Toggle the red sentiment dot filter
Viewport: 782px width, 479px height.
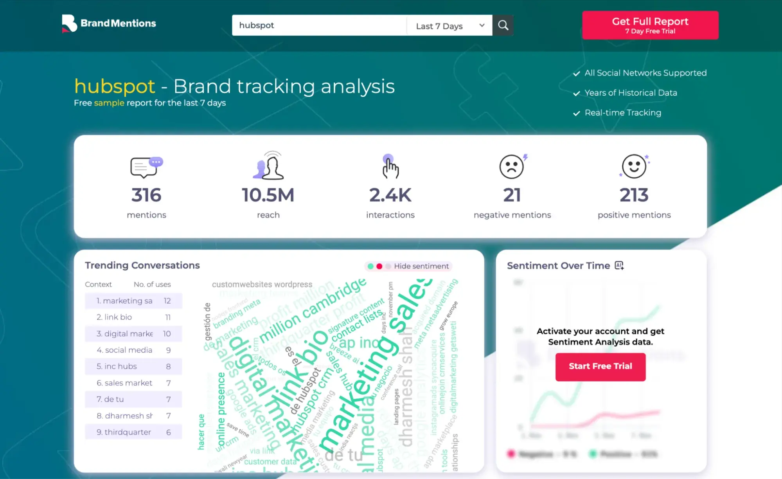(x=379, y=266)
